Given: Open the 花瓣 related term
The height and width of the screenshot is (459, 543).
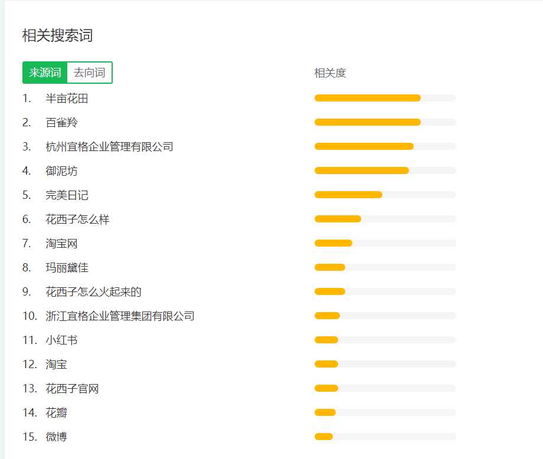Looking at the screenshot, I should [x=56, y=413].
